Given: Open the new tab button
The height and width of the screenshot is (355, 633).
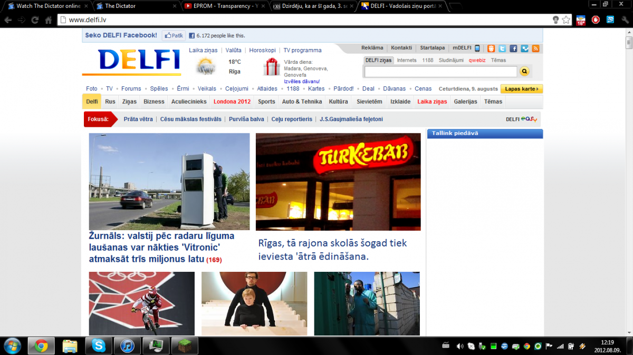Looking at the screenshot, I should tap(455, 6).
